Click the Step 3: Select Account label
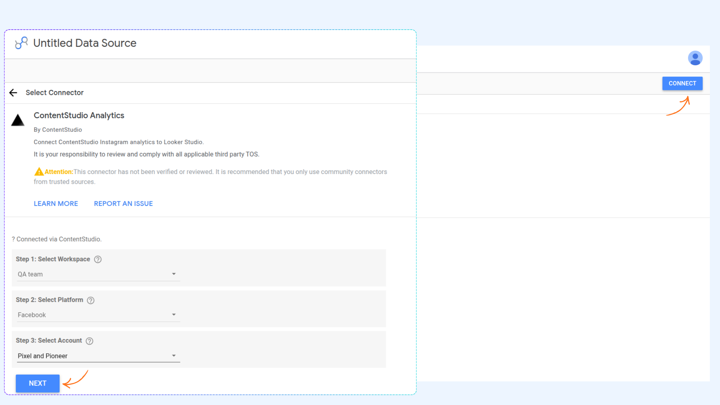The image size is (720, 405). pos(49,340)
